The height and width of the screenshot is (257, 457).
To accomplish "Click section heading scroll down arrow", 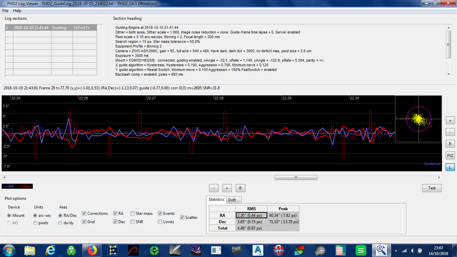I will click(449, 74).
